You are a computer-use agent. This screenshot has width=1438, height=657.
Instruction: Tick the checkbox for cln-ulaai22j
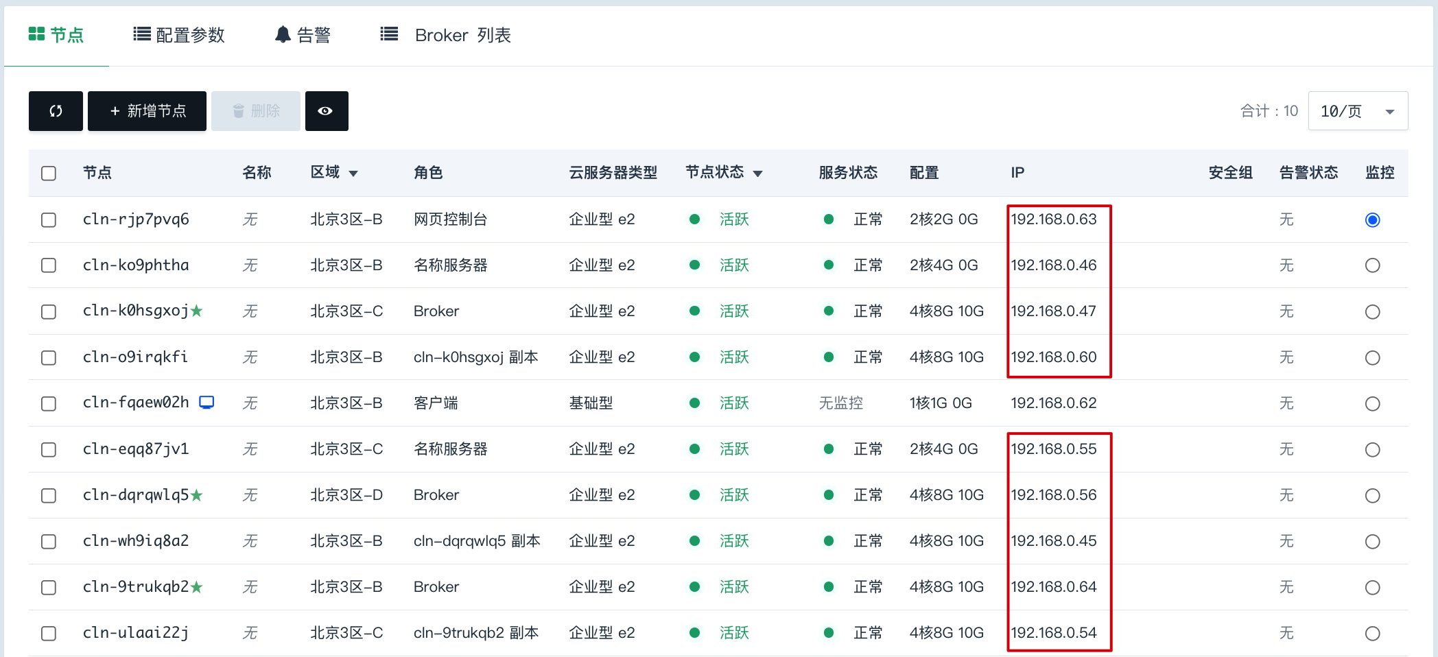(49, 634)
